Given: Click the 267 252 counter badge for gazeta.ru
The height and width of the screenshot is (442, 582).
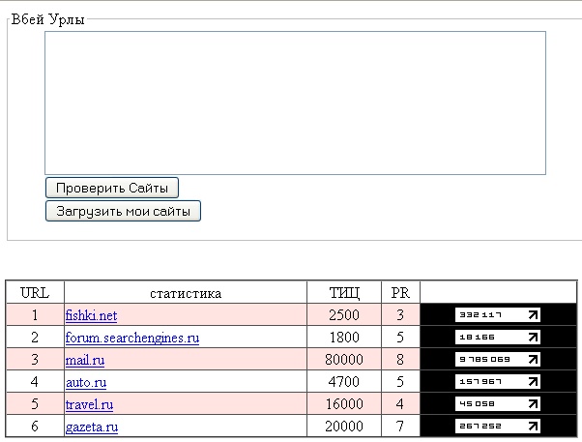Looking at the screenshot, I should 498,427.
